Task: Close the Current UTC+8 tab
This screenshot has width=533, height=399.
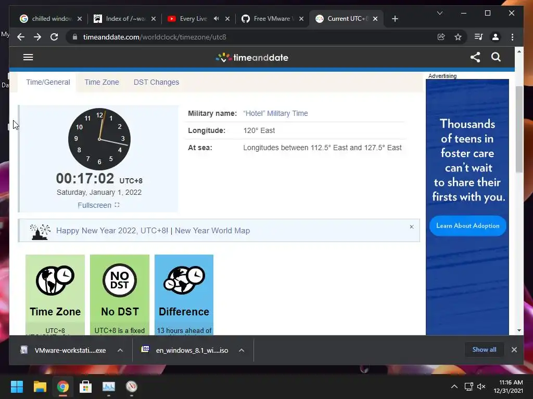Action: click(x=375, y=19)
